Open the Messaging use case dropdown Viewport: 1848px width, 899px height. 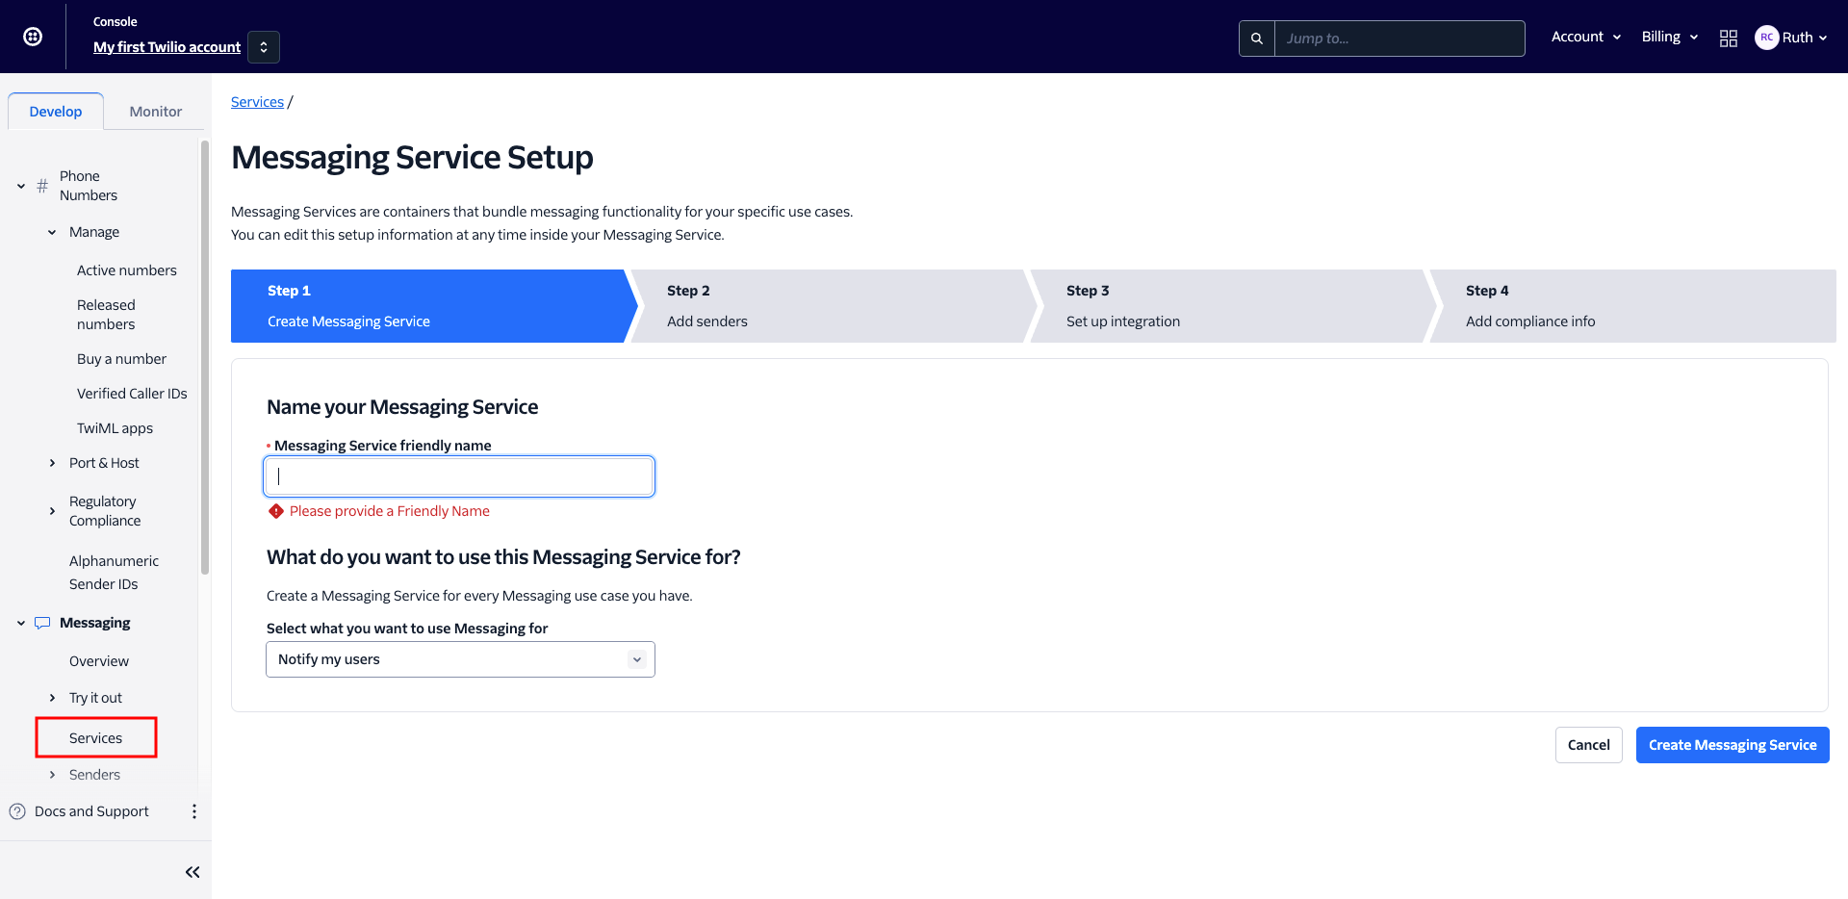click(460, 659)
